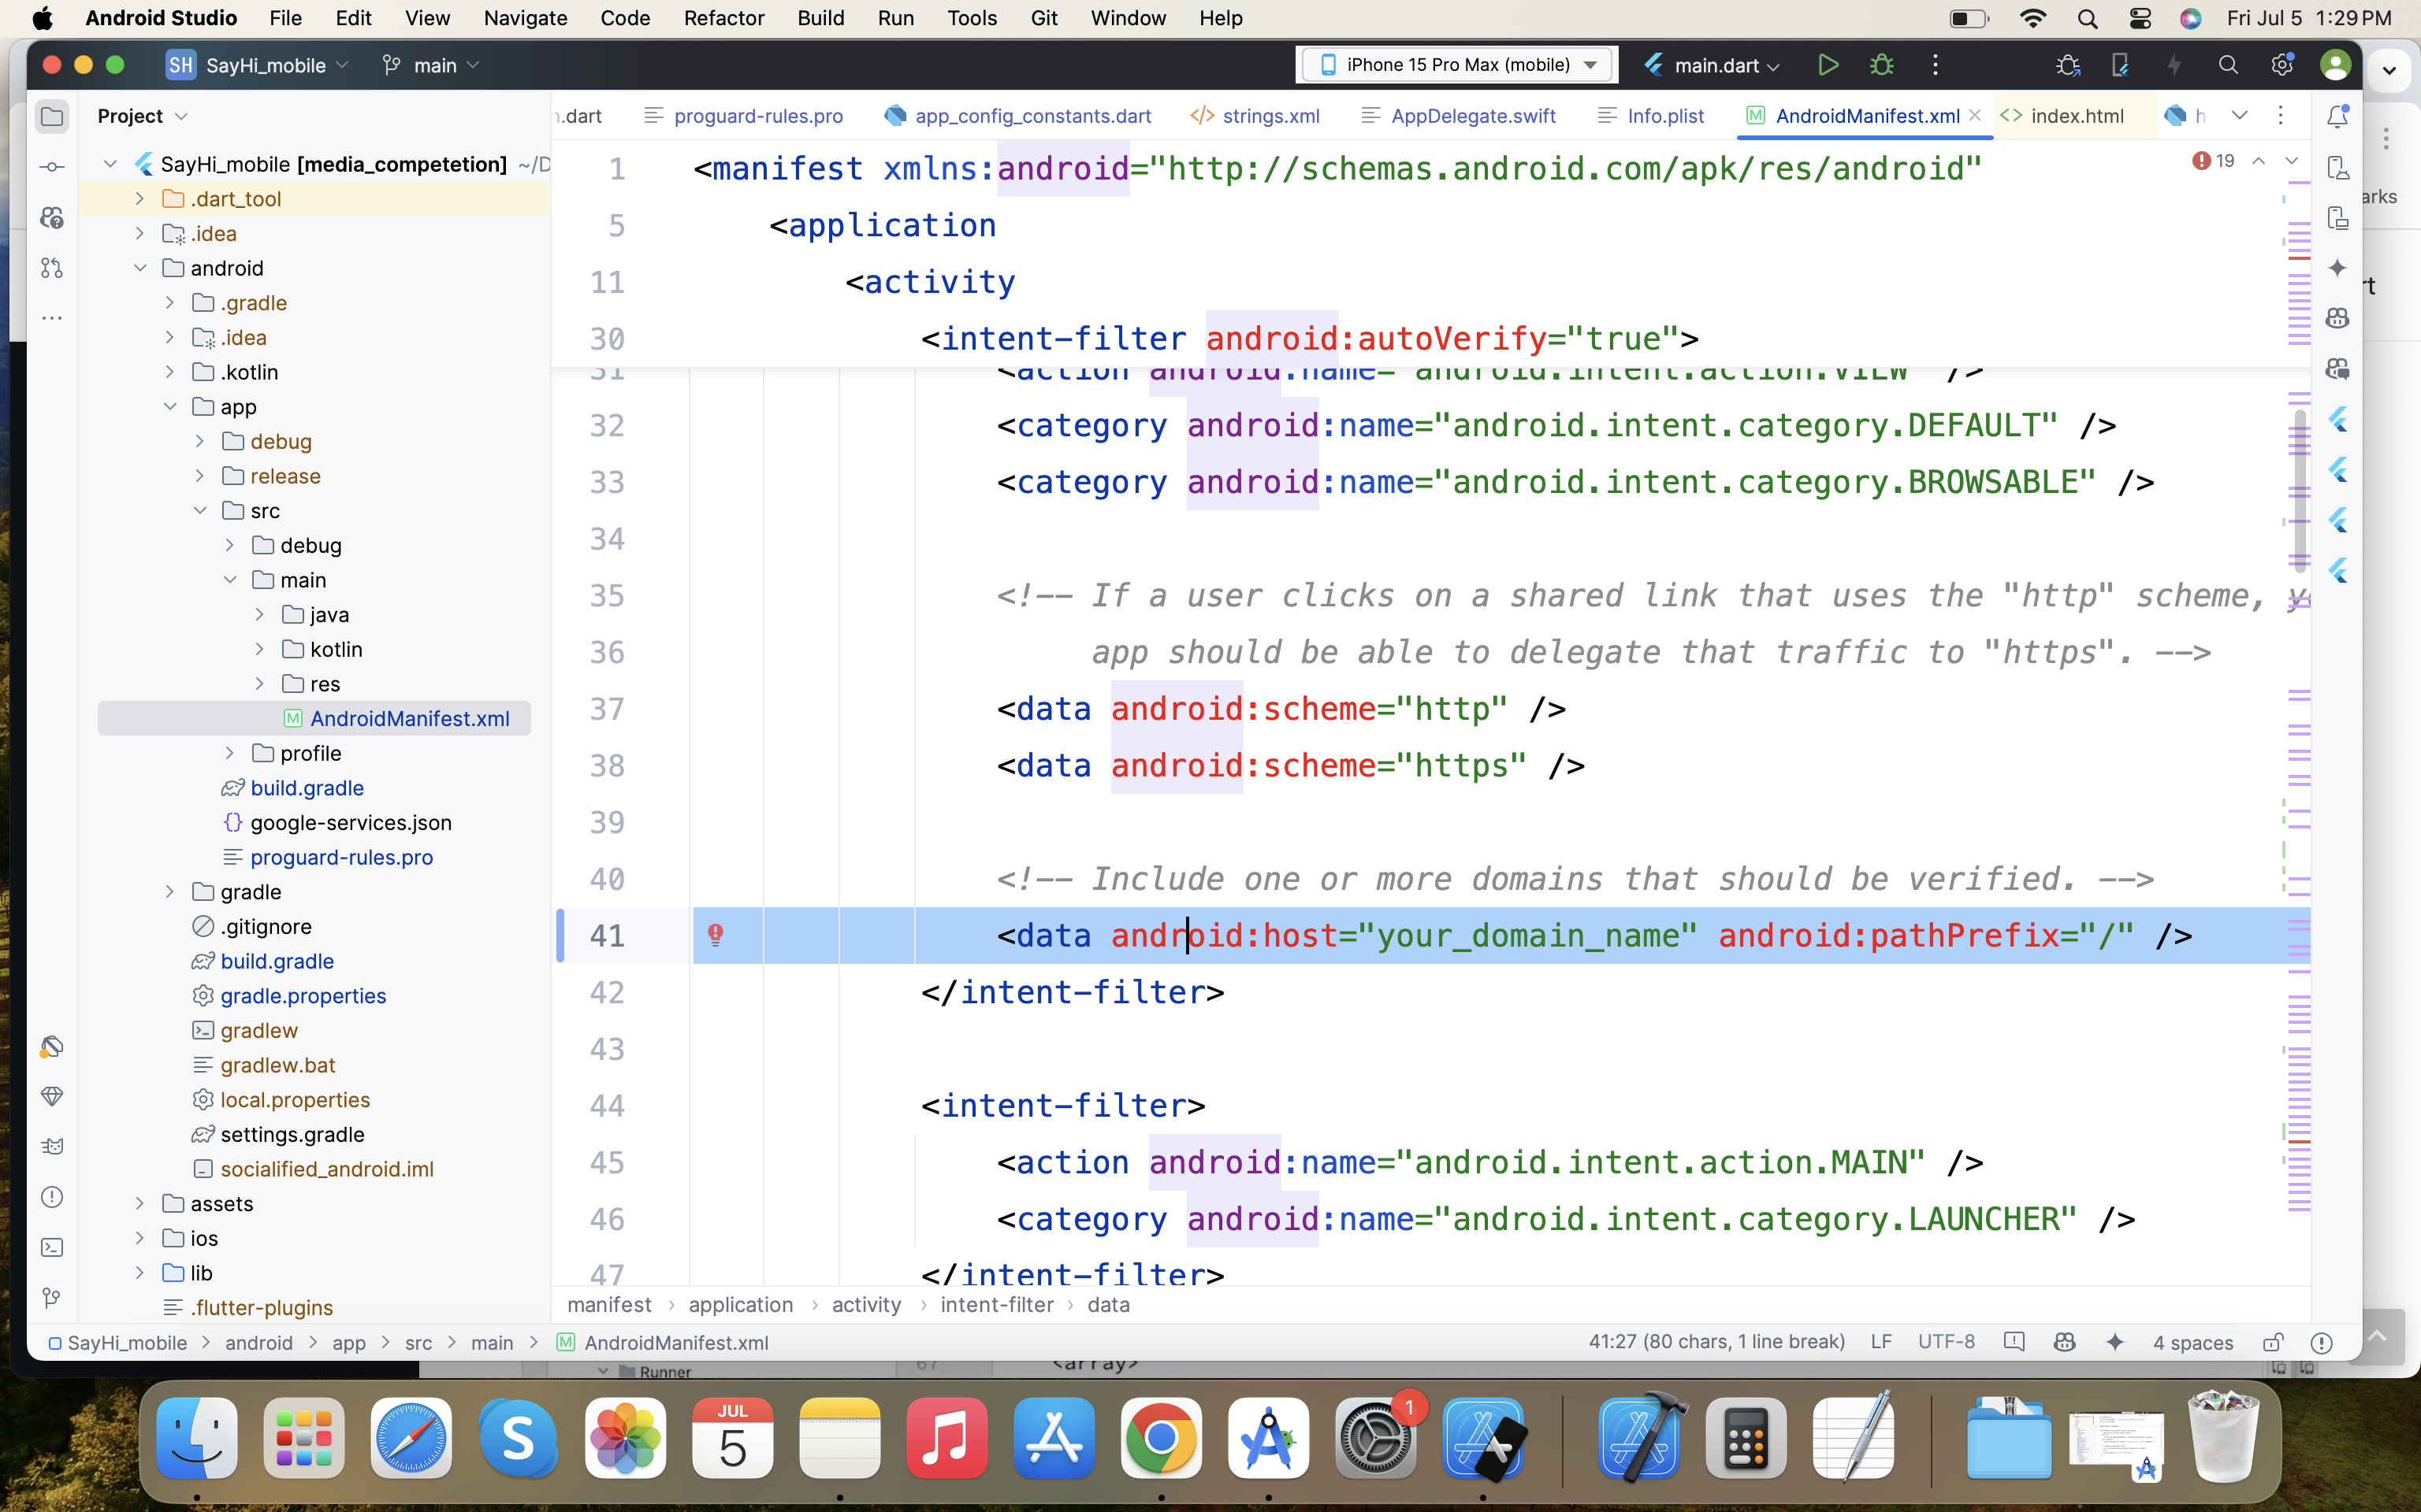The width and height of the screenshot is (2421, 1512).
Task: Open the Commit tool window icon
Action: [52, 167]
